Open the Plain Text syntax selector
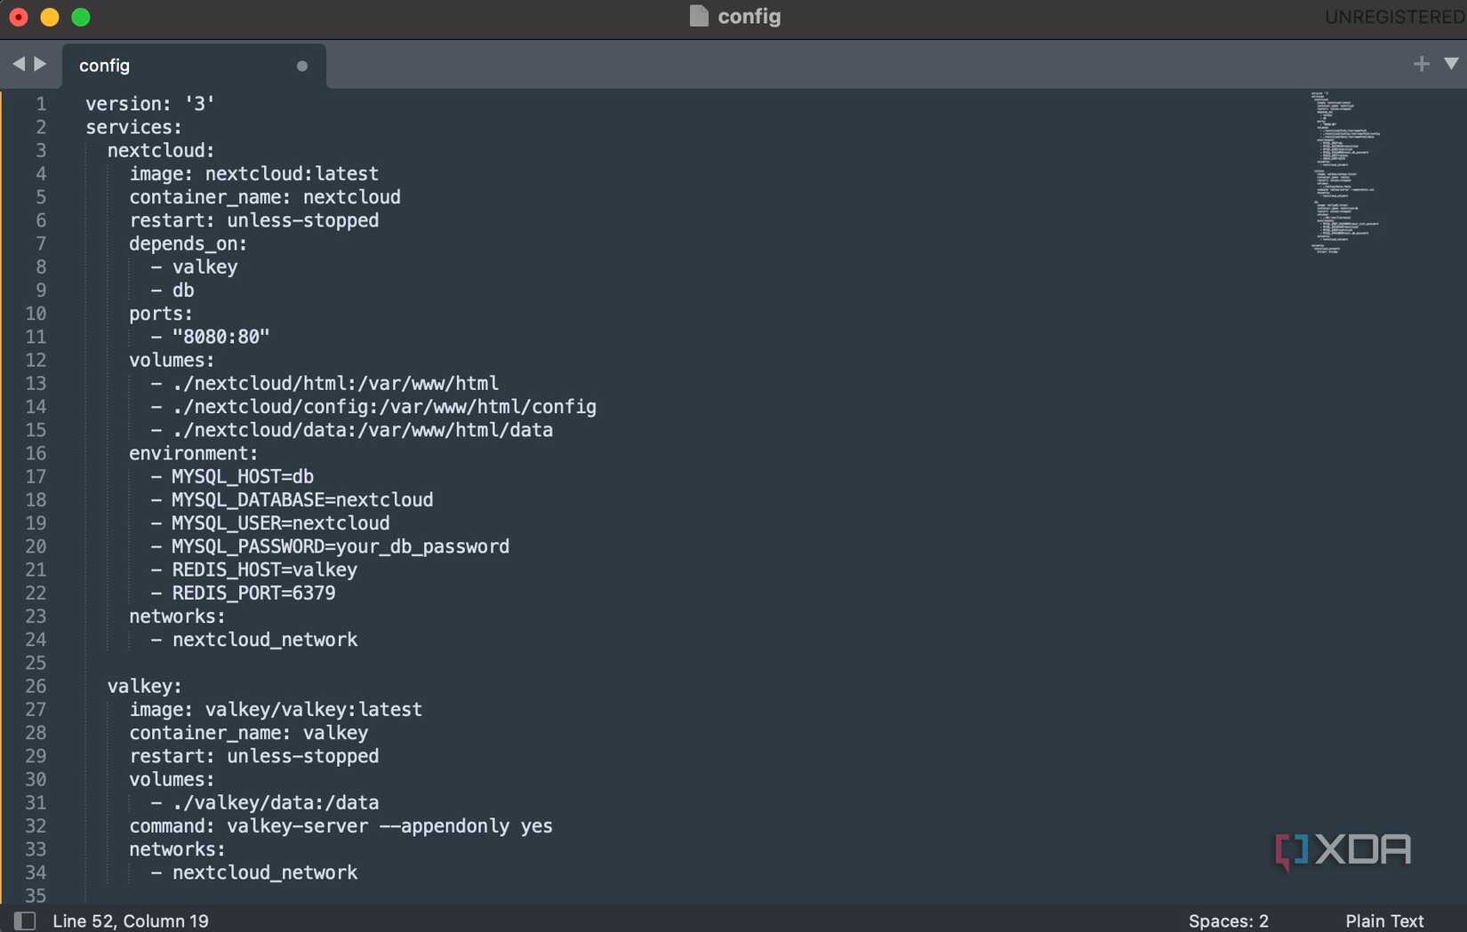The height and width of the screenshot is (932, 1467). [x=1384, y=921]
